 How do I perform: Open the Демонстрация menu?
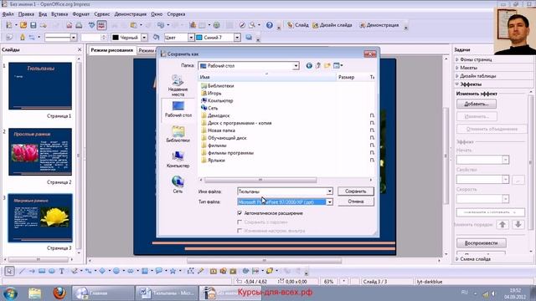[x=131, y=14]
